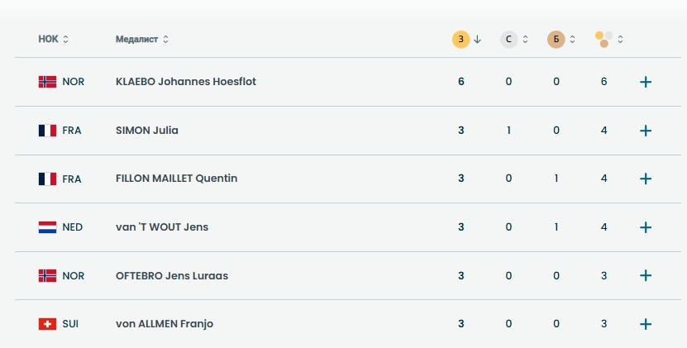Screen dimensions: 687x348
Task: Expand FILLON MAILLET Quentin row
Action: click(x=646, y=179)
